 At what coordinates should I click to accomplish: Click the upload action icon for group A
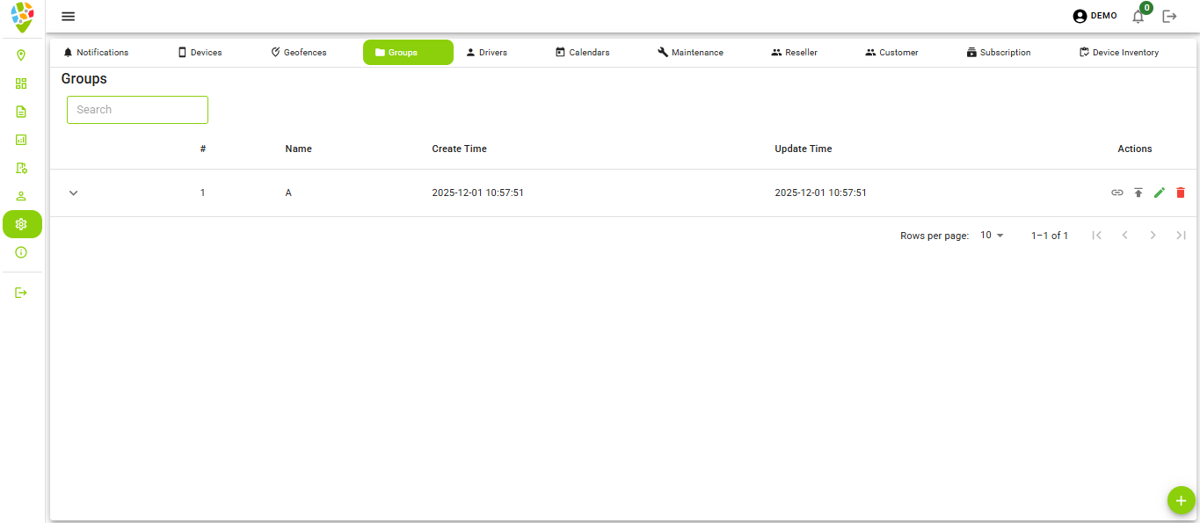(1138, 192)
